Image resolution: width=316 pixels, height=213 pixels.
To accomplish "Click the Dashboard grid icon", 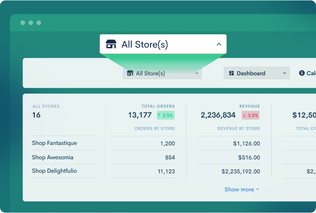I will pos(231,73).
